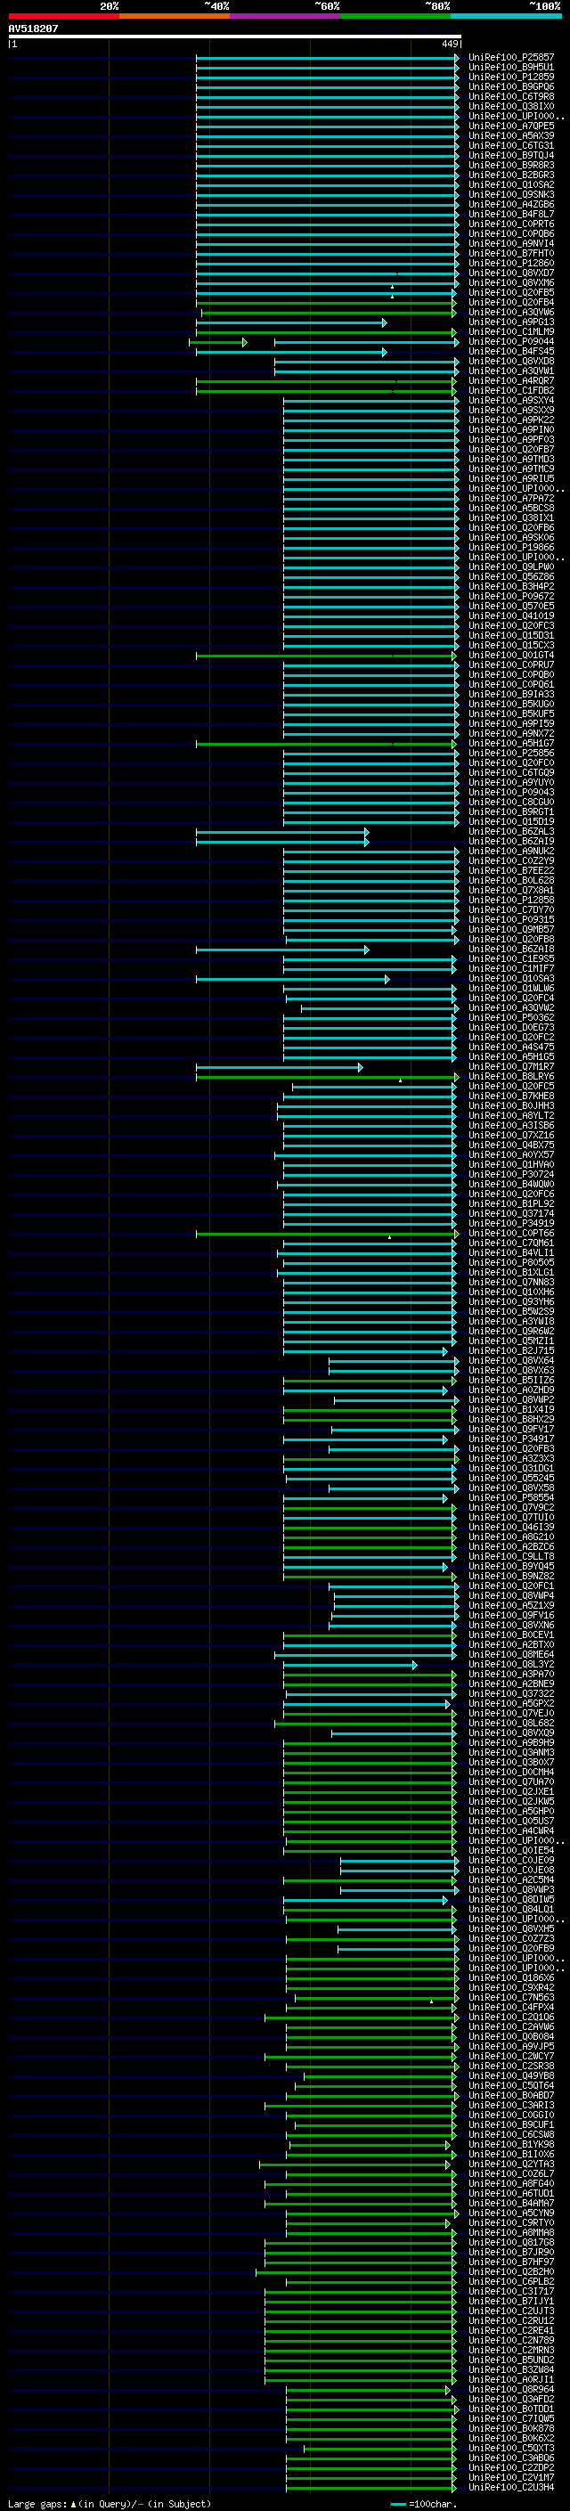Select the UniRef100_A9NUK2 label

(511, 851)
